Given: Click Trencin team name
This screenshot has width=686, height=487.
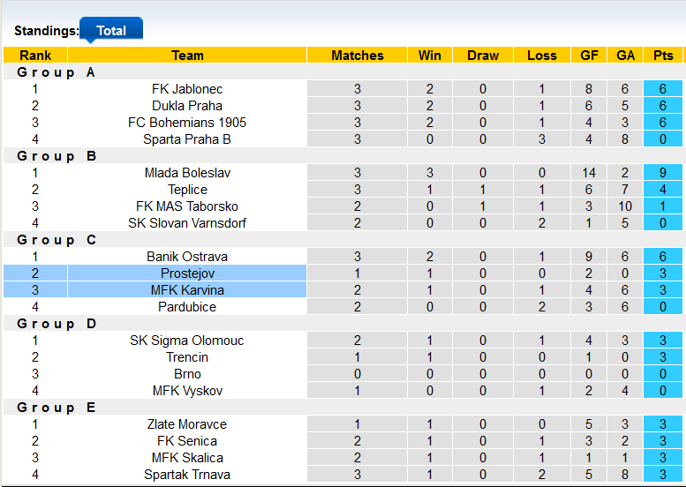Looking at the screenshot, I should click(x=187, y=357).
